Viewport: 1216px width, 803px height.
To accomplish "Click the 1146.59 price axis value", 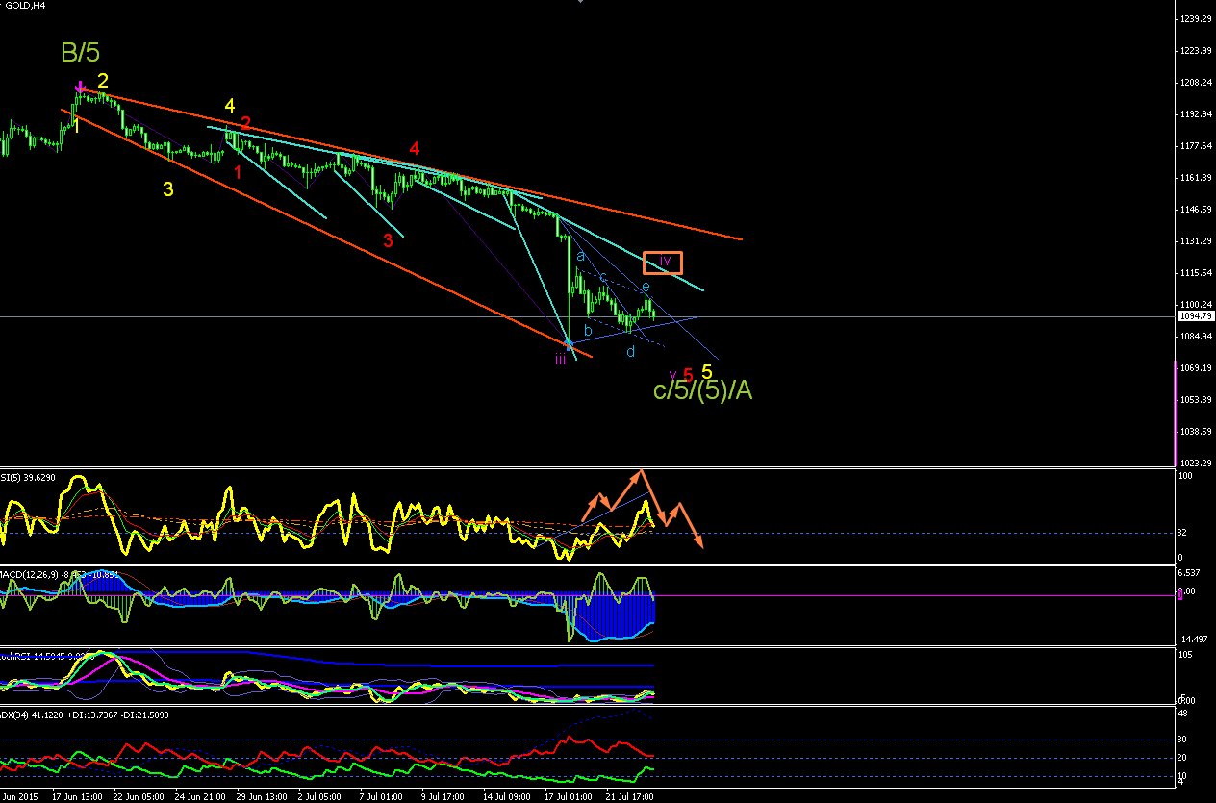I will pos(1198,210).
